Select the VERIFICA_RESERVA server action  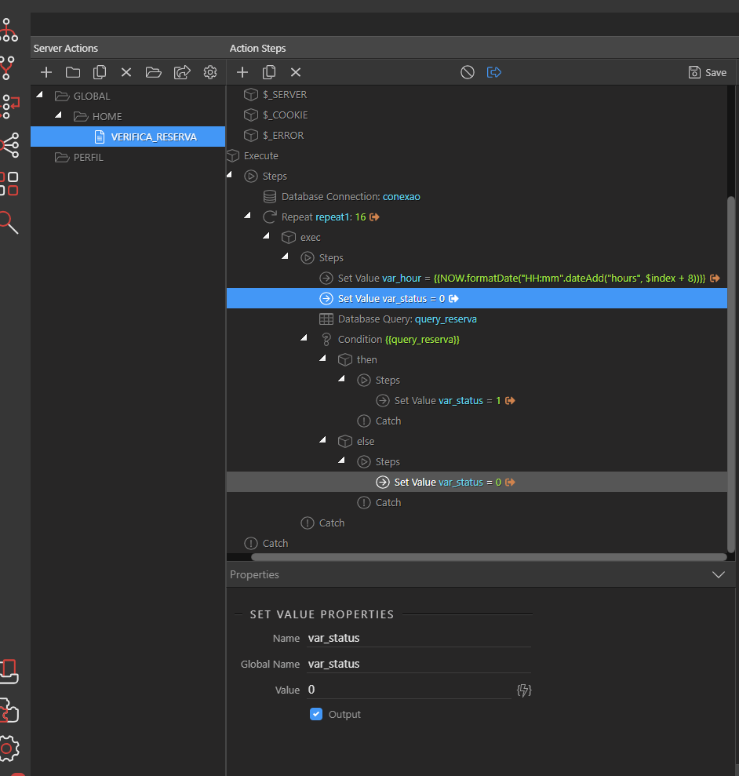point(153,137)
